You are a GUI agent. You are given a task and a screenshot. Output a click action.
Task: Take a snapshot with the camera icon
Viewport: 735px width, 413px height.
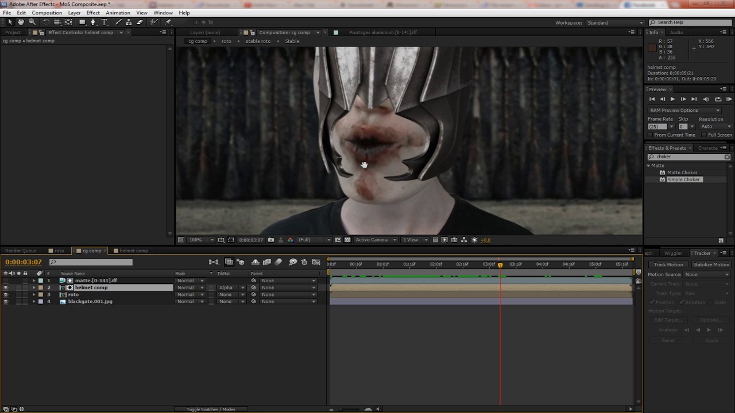tap(271, 240)
